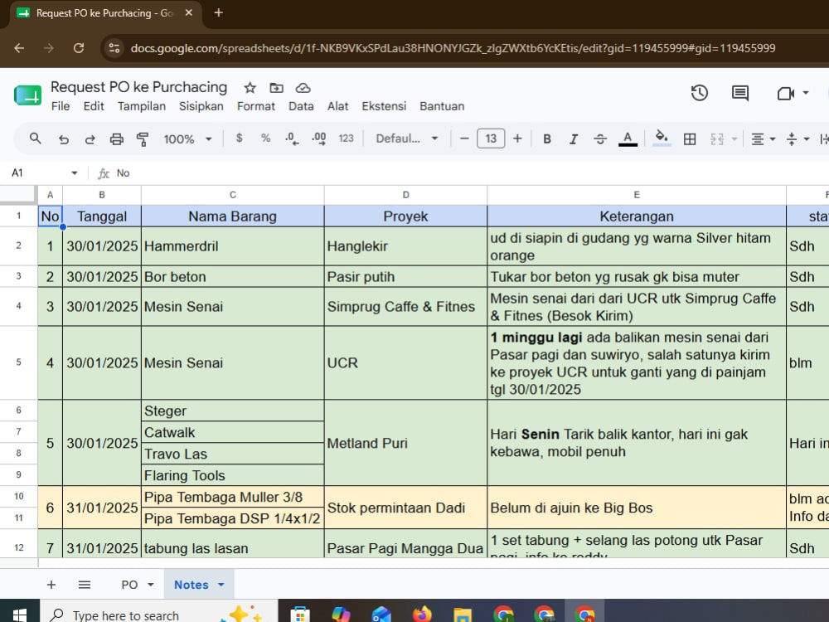829x622 pixels.
Task: Toggle bold formatting
Action: coord(547,138)
